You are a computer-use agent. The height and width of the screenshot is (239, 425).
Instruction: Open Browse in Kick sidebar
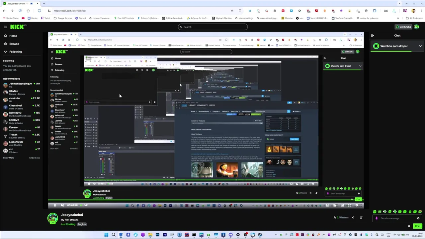coord(14,44)
